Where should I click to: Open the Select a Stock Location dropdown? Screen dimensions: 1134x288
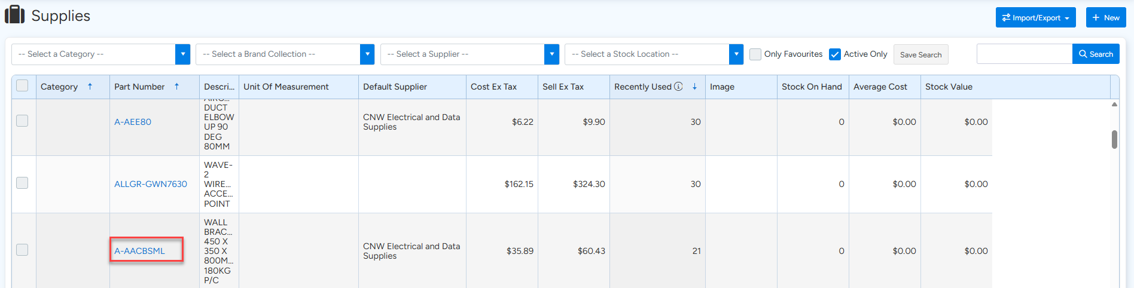[736, 54]
